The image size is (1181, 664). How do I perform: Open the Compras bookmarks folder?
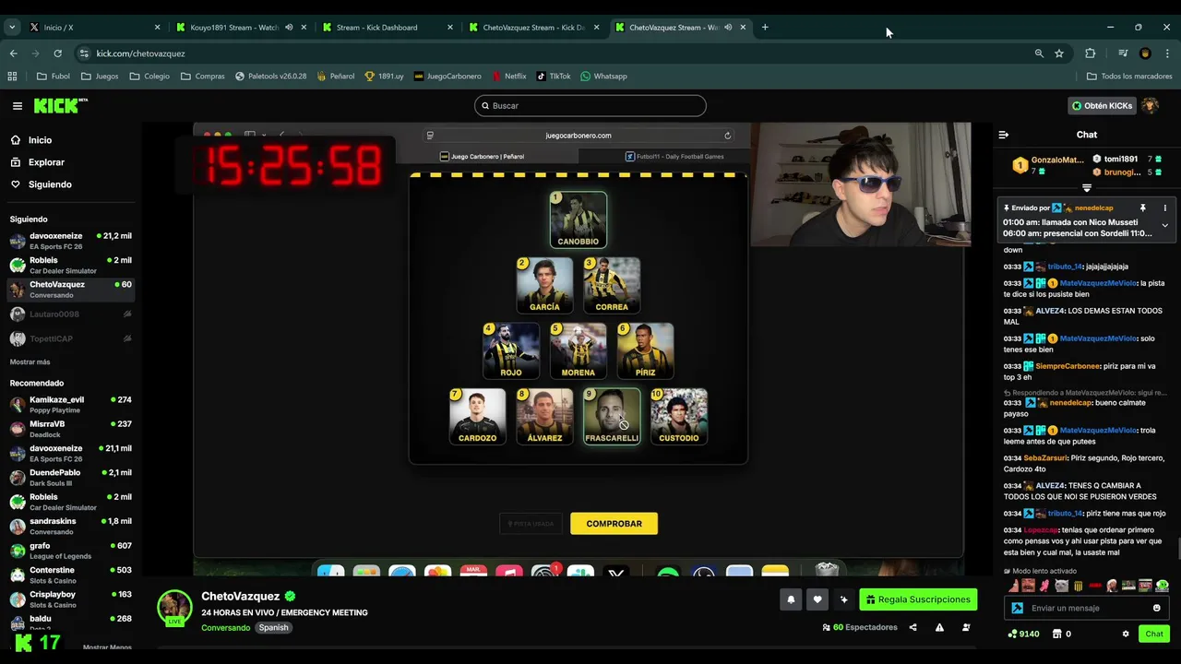pyautogui.click(x=202, y=77)
